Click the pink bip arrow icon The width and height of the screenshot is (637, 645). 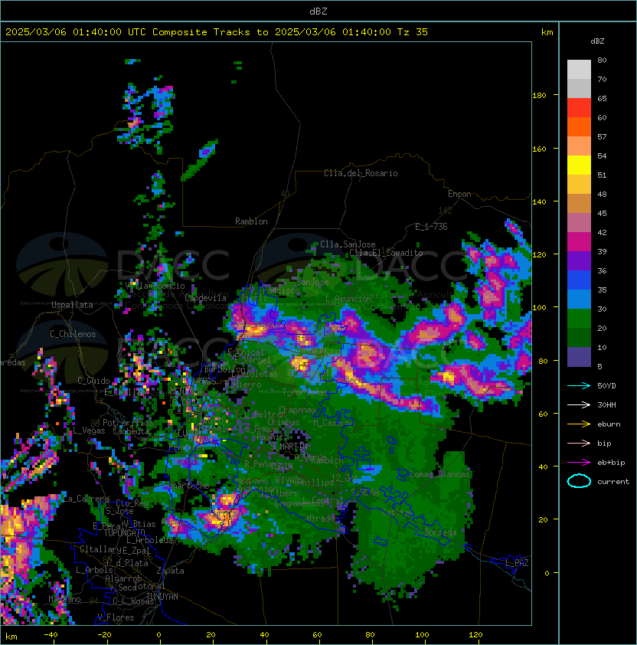579,443
